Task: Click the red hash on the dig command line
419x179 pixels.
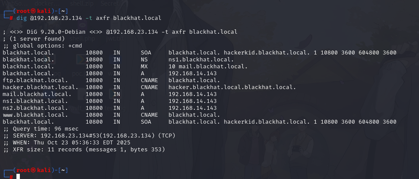Action: click(x=11, y=18)
